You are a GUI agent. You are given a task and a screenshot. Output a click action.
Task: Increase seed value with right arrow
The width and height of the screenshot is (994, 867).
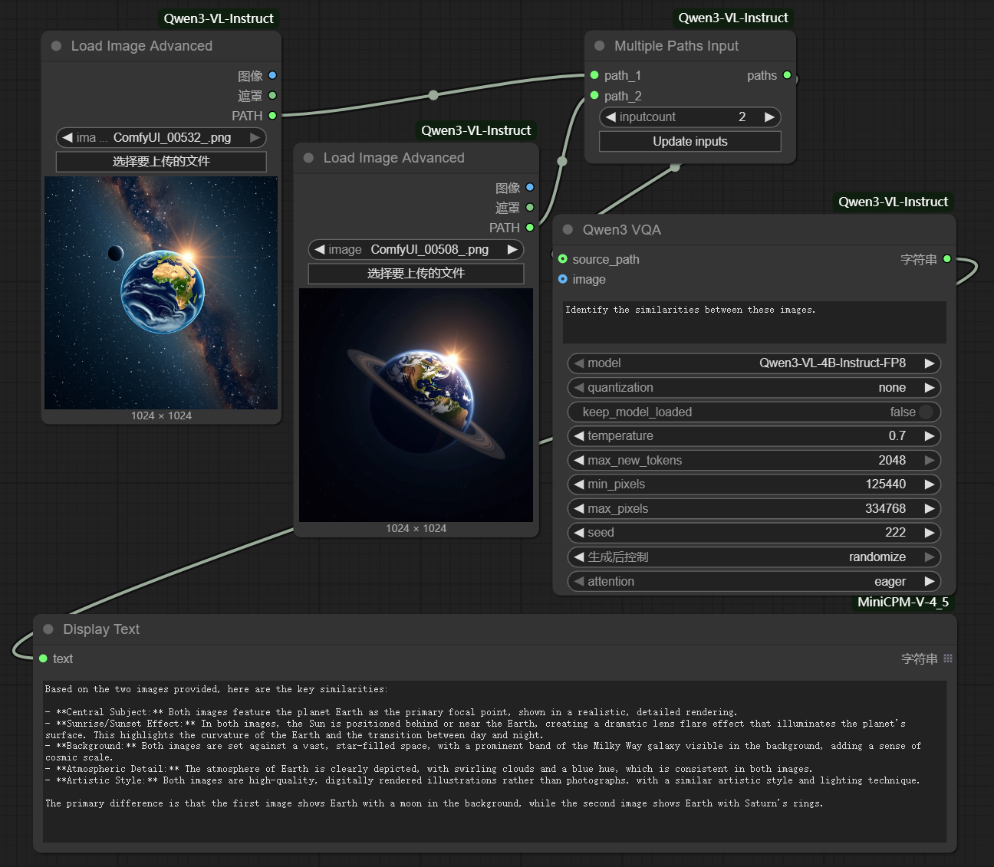[x=930, y=533]
